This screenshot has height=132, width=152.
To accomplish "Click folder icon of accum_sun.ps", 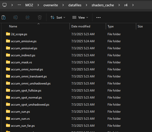I will pyautogui.click(x=8, y=111).
